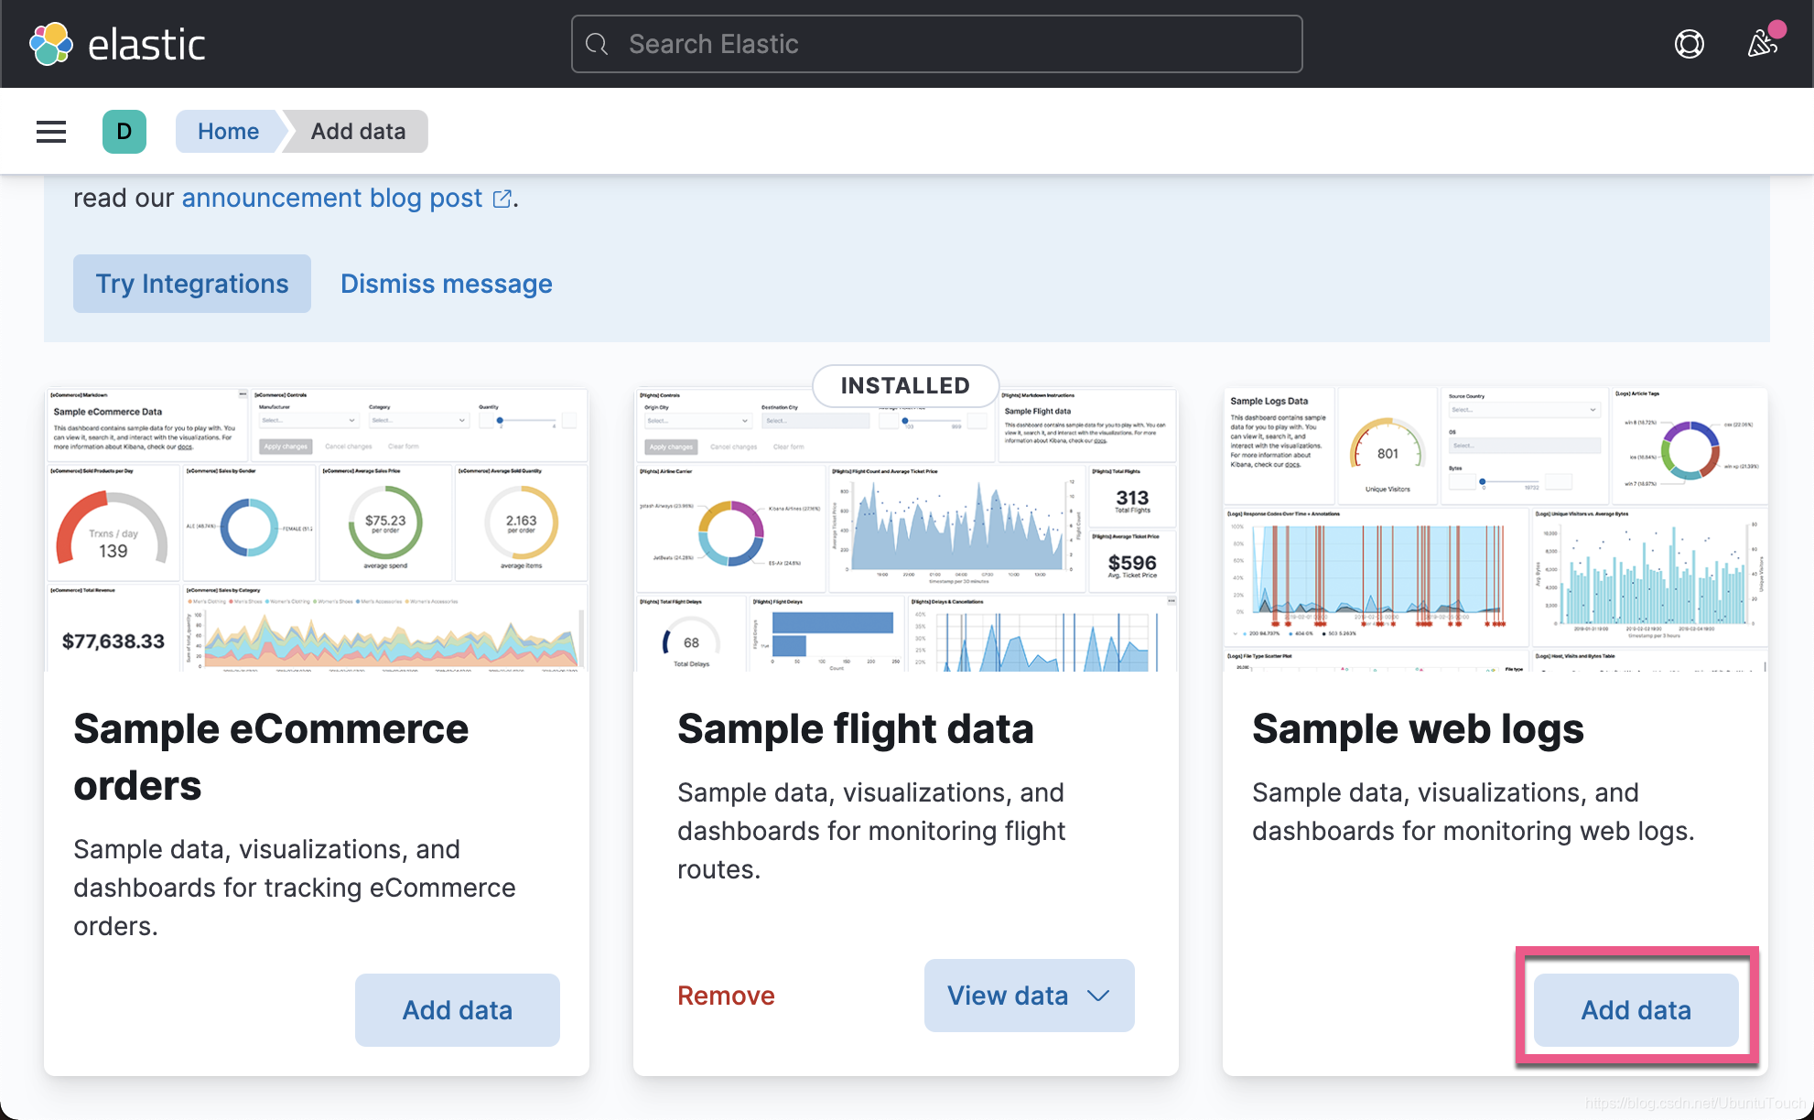This screenshot has height=1120, width=1814.
Task: Click the web logs dashboard thumbnail
Action: [1495, 531]
